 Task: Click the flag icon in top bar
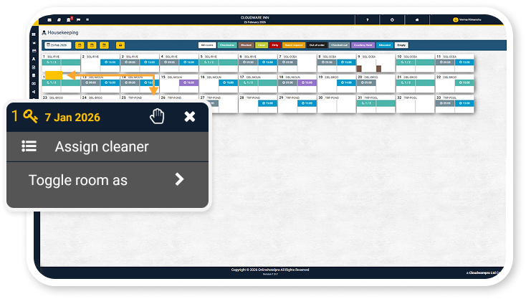[x=77, y=19]
